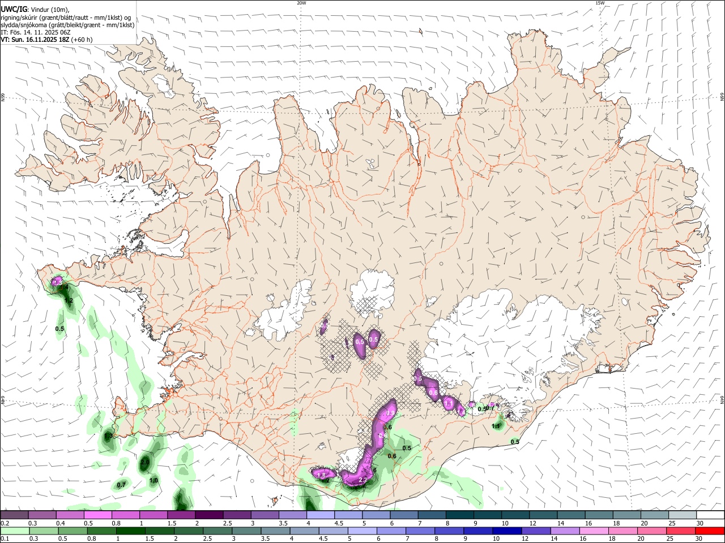
Task: Click the UWC/IG title text
Action: pos(13,9)
